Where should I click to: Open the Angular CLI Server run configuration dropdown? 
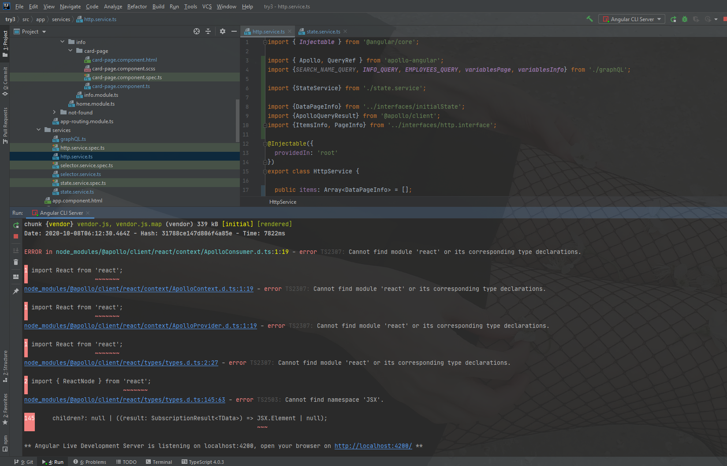pyautogui.click(x=632, y=19)
